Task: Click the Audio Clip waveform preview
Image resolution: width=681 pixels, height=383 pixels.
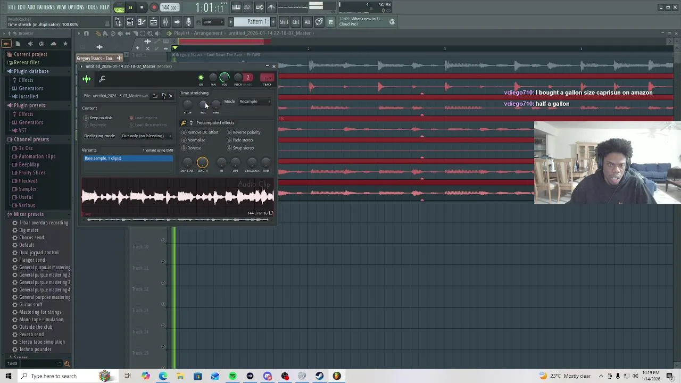Action: coord(178,197)
